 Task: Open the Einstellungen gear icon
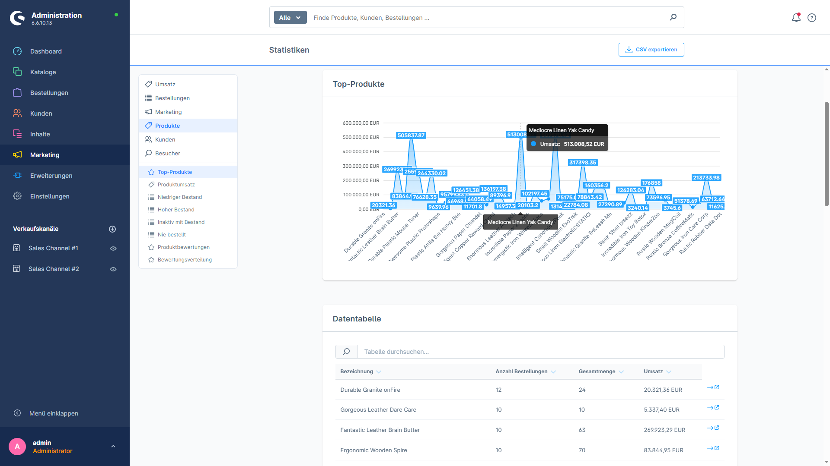click(17, 196)
